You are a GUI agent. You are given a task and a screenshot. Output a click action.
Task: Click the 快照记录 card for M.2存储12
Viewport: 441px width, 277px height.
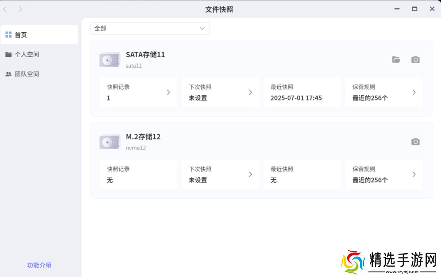pos(138,174)
